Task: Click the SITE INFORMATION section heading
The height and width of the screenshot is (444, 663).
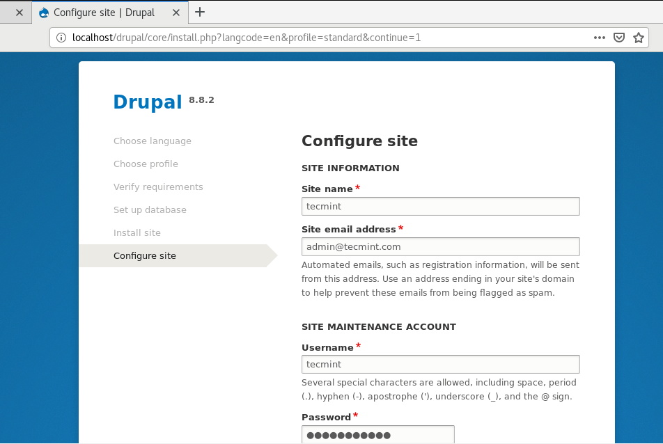Action: click(x=350, y=168)
